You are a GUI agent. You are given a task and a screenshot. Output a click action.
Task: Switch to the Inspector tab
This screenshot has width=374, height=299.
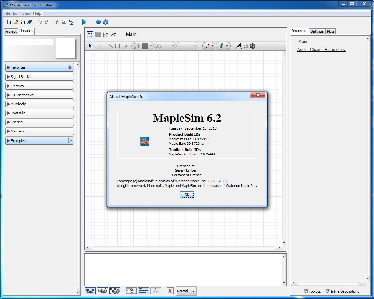click(299, 31)
